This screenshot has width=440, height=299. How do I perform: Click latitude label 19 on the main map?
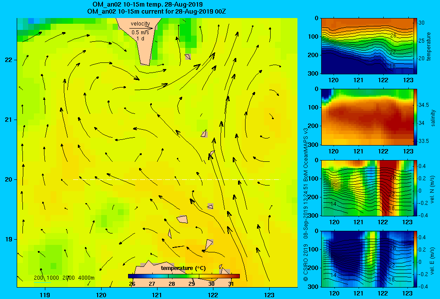8,239
